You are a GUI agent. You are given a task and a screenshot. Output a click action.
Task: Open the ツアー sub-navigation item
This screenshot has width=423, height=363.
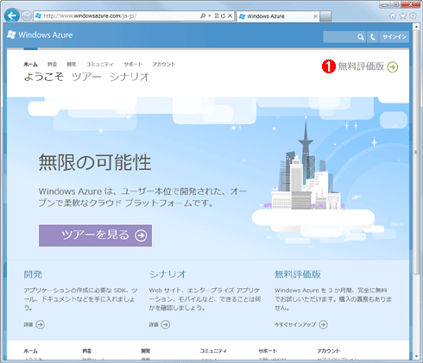(86, 77)
